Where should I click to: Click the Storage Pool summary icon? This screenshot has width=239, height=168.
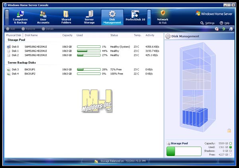point(168,143)
